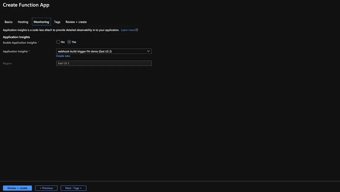The width and height of the screenshot is (340, 192).
Task: Select Yes for Enable Application Insights
Action: coord(69,42)
